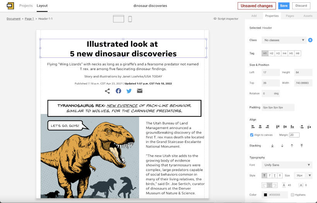Click the Height field
Screen dimensions: 317x203
303,72
